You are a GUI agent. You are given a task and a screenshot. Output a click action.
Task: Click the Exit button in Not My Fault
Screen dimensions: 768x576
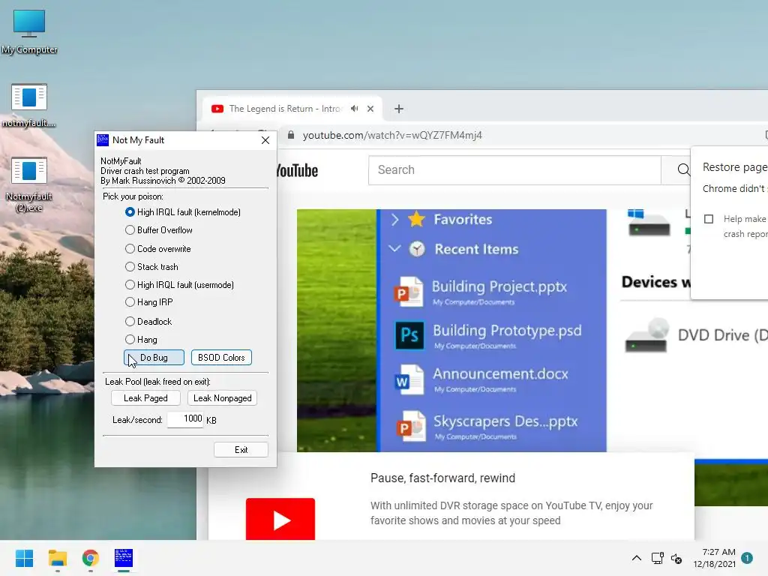pos(241,450)
